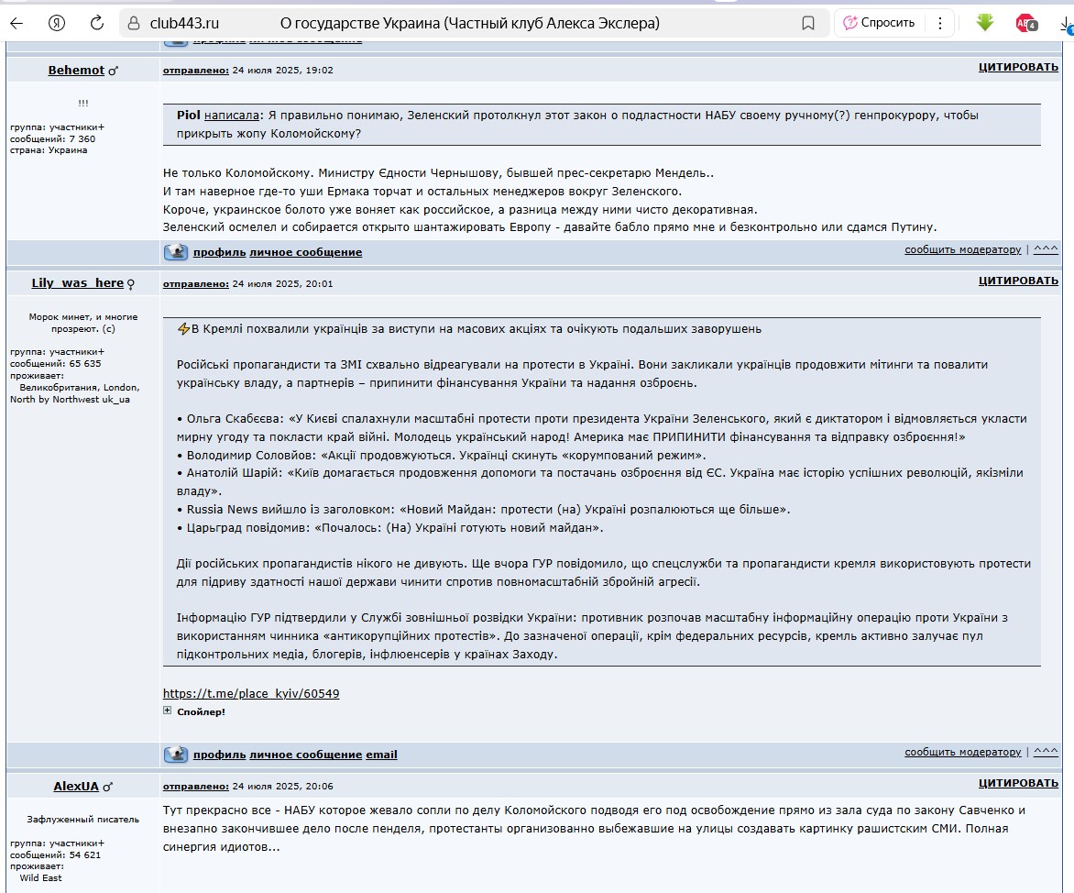Open the green download arrow extension
This screenshot has width=1074, height=893.
point(985,23)
